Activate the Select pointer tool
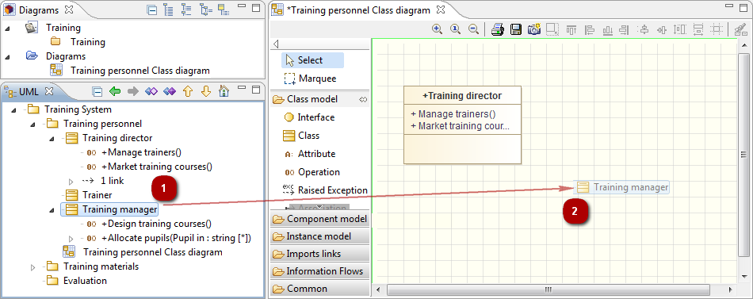 click(x=312, y=60)
